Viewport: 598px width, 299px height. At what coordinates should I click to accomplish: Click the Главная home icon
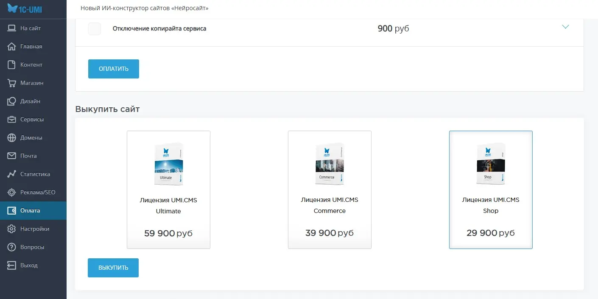12,47
